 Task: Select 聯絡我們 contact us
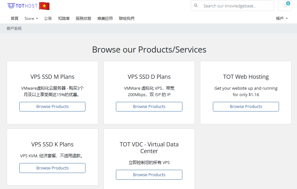click(127, 19)
